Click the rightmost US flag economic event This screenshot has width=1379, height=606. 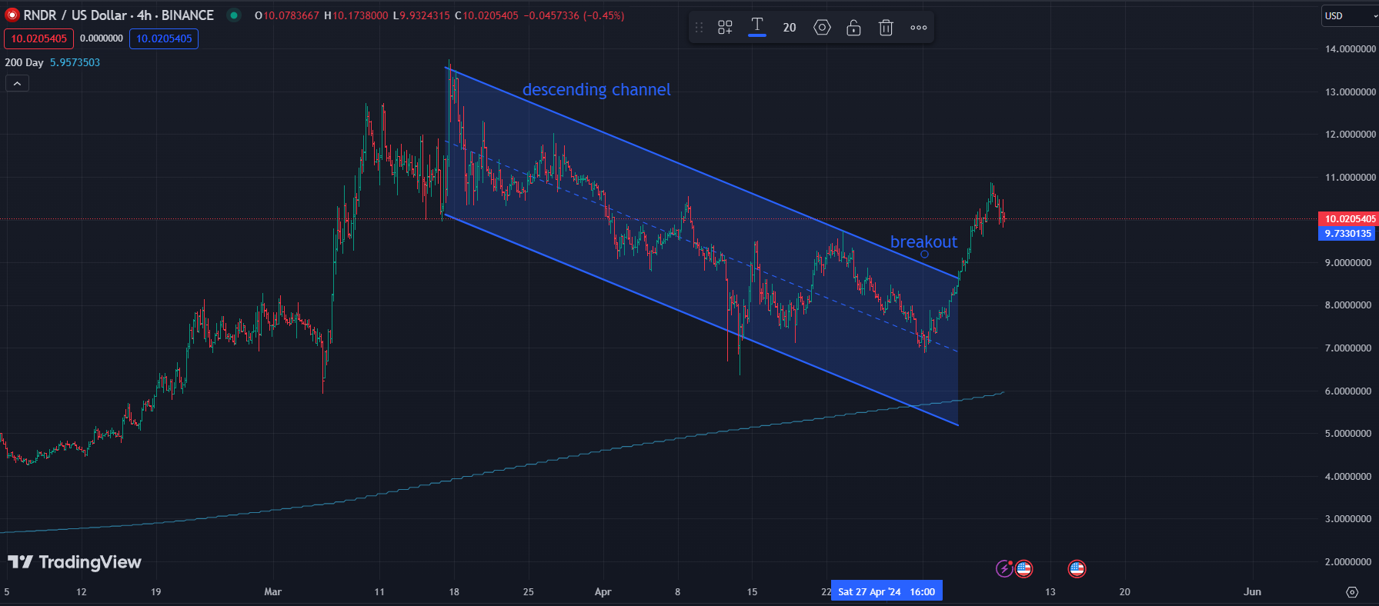1077,569
